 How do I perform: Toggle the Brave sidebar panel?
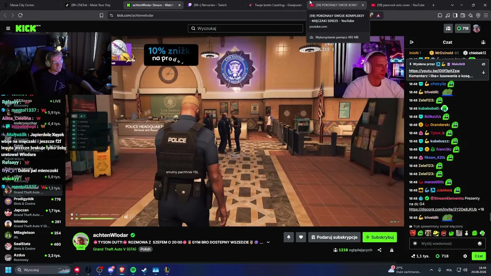[x=455, y=15]
